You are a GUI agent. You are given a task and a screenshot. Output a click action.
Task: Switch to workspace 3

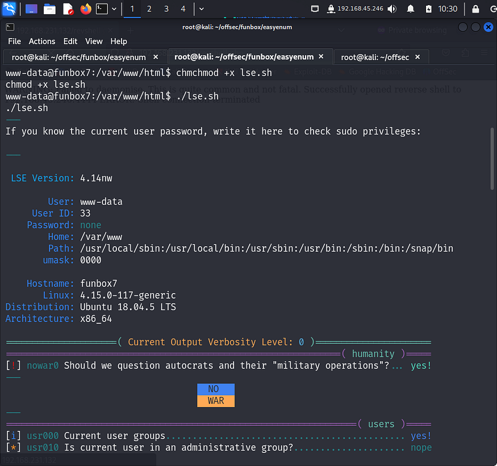pos(166,9)
